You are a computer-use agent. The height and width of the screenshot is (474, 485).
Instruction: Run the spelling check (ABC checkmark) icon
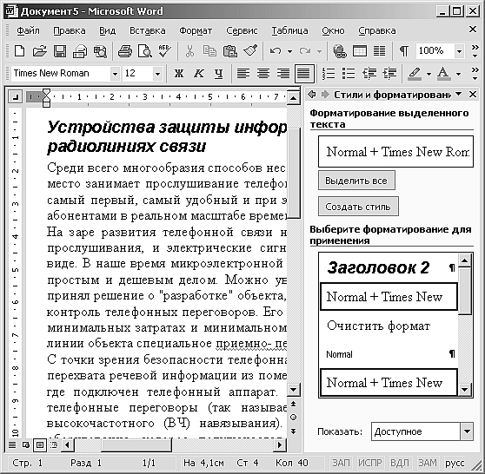pyautogui.click(x=164, y=51)
